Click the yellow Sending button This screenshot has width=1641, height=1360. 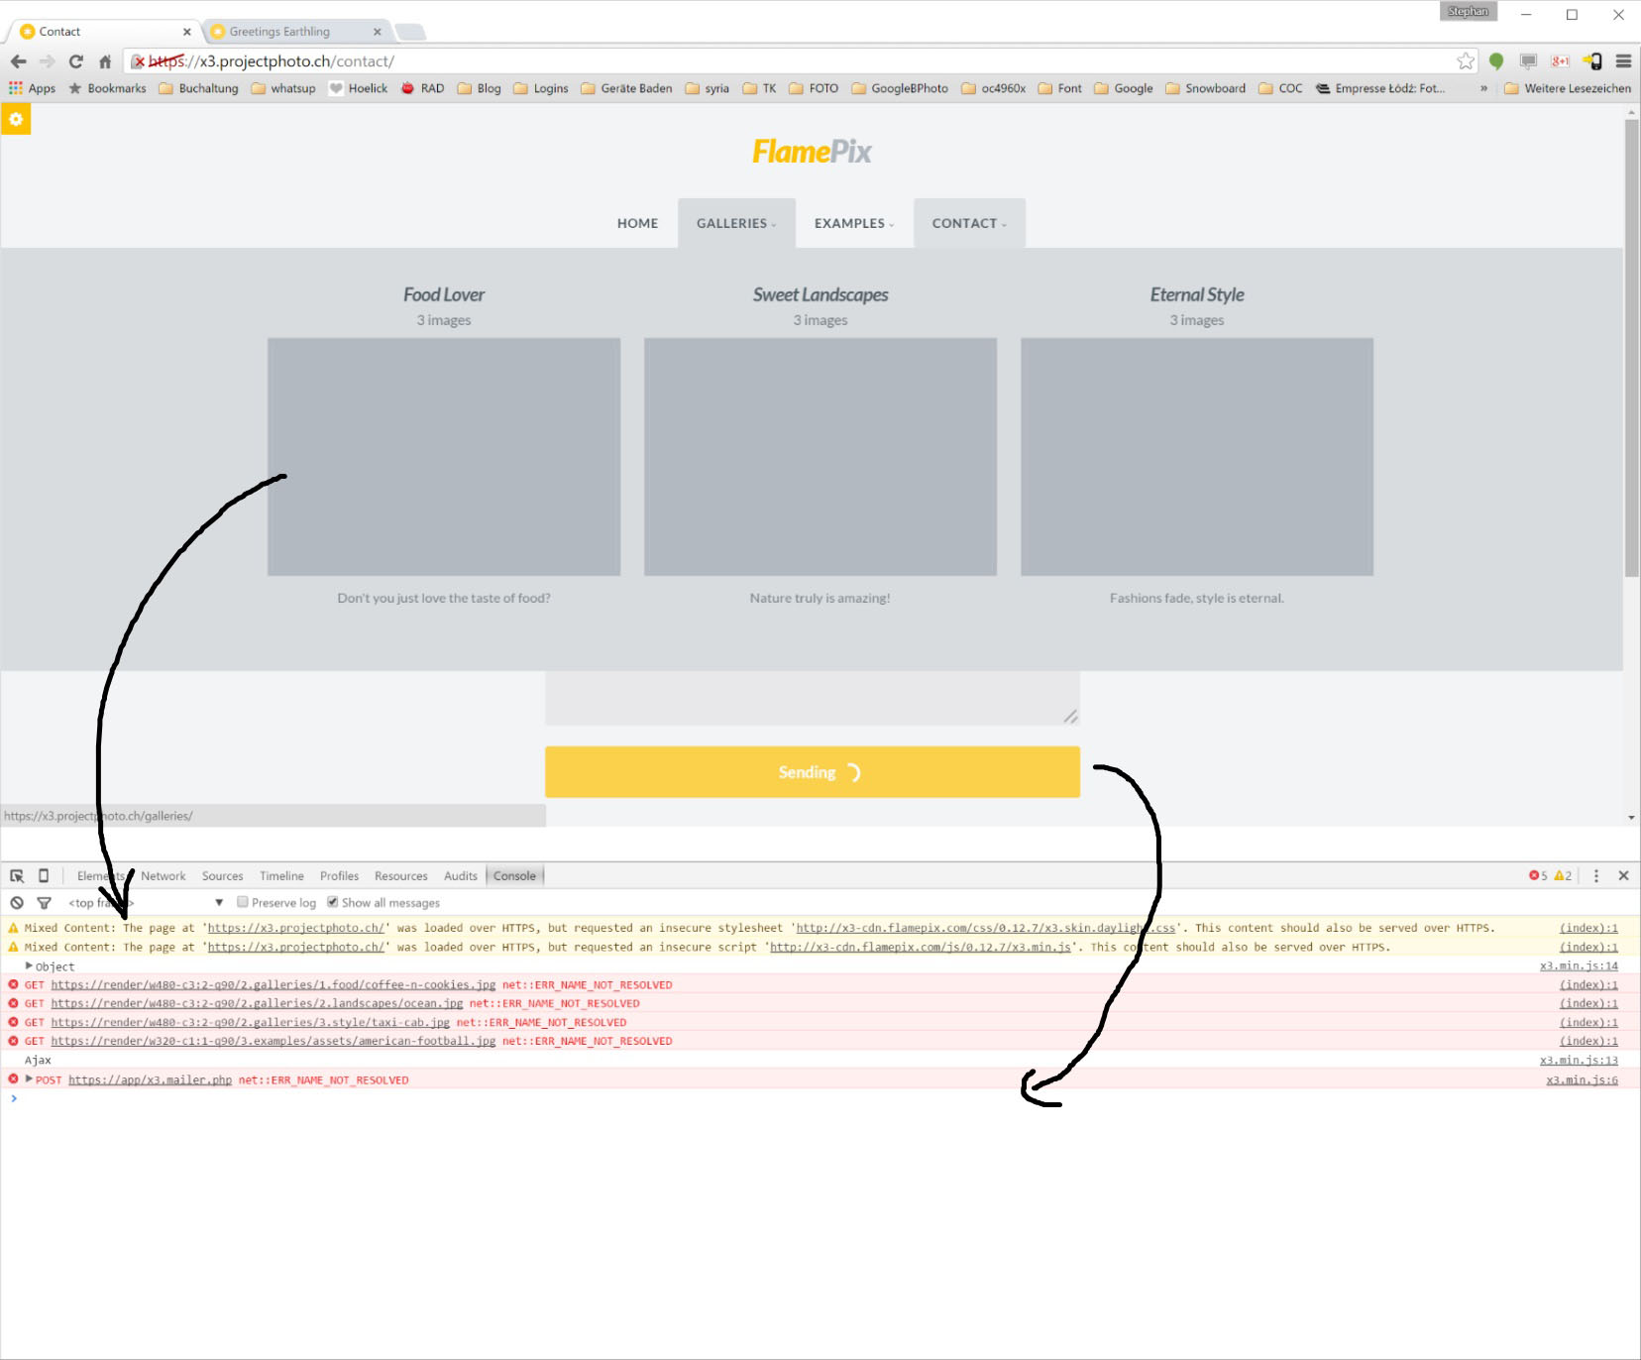tap(813, 772)
